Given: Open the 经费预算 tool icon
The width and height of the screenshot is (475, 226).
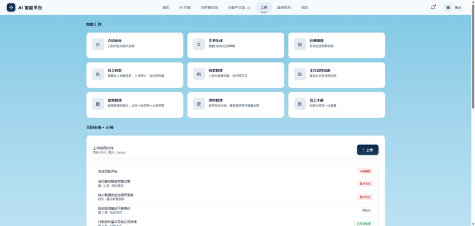Looking at the screenshot, I should coord(300,44).
